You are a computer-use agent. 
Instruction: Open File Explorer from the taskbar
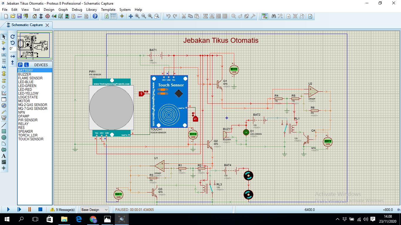coord(64,219)
